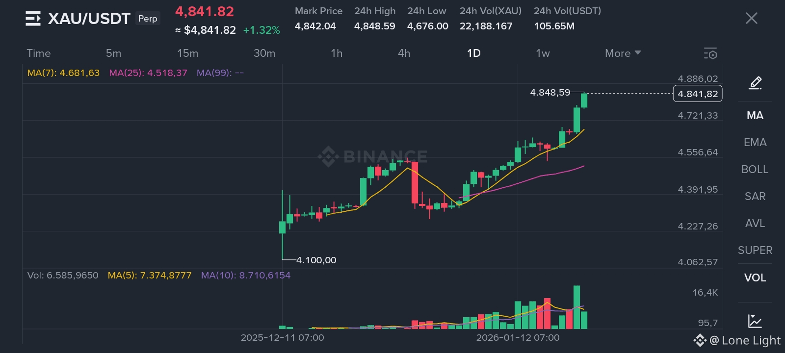
Task: Click the SUPER indicator button
Action: pyautogui.click(x=755, y=250)
